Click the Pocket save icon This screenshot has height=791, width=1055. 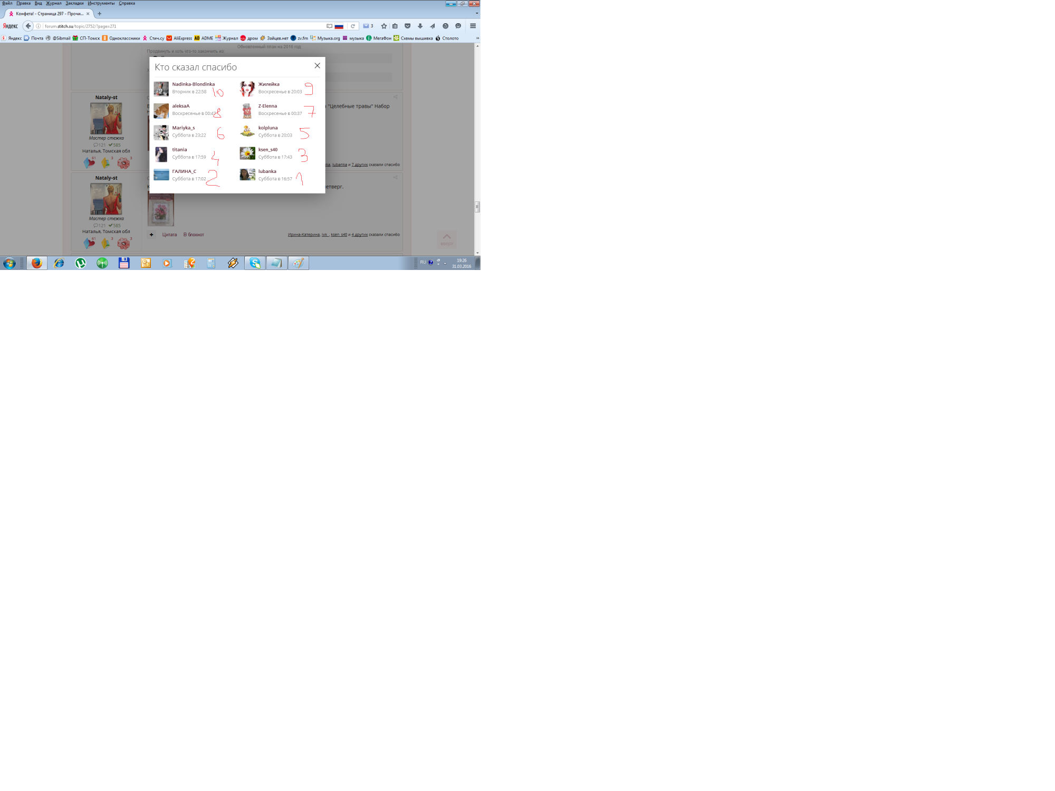pos(407,26)
